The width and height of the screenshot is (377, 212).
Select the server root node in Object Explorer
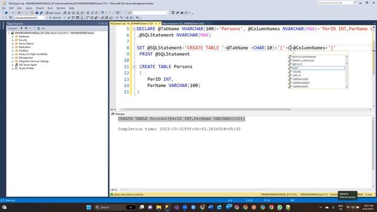(54, 33)
